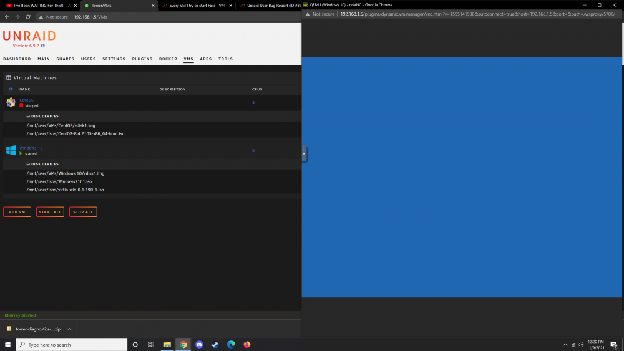Switch to the Unraid User Bug Report tab
The image size is (624, 351).
[270, 6]
